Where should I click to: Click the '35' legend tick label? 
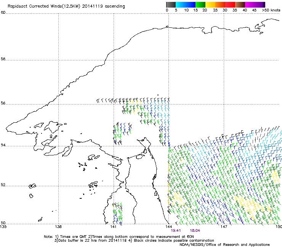coord(235,10)
